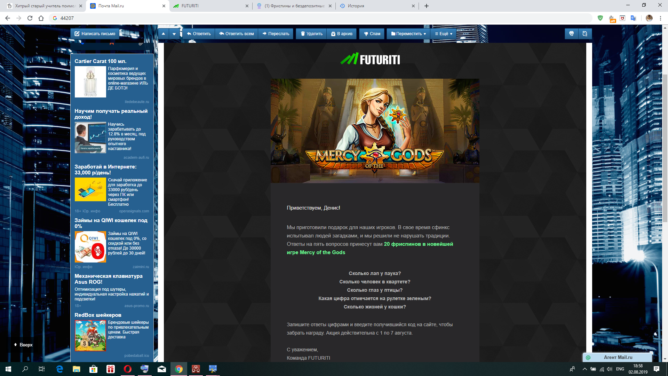The height and width of the screenshot is (376, 668).
Task: Move the email В архив
Action: (x=342, y=34)
